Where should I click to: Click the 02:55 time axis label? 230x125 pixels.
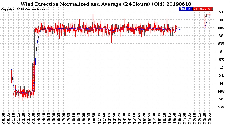click(x=29, y=118)
